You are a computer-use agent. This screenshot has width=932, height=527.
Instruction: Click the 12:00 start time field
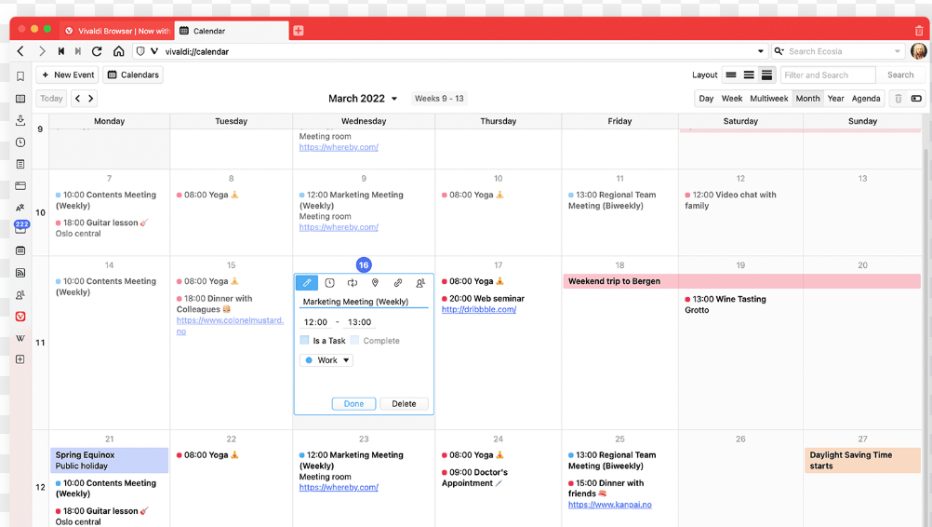[x=315, y=322]
